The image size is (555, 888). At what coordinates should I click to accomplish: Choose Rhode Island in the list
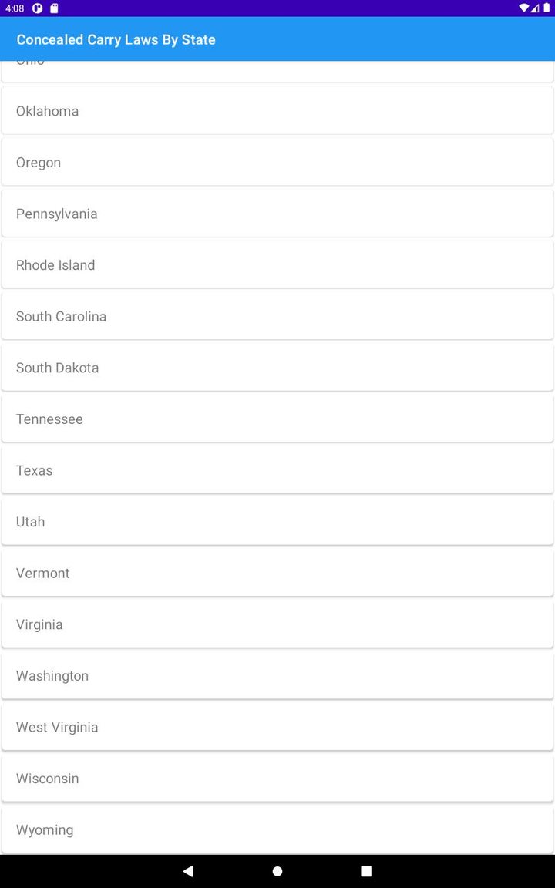(x=277, y=265)
